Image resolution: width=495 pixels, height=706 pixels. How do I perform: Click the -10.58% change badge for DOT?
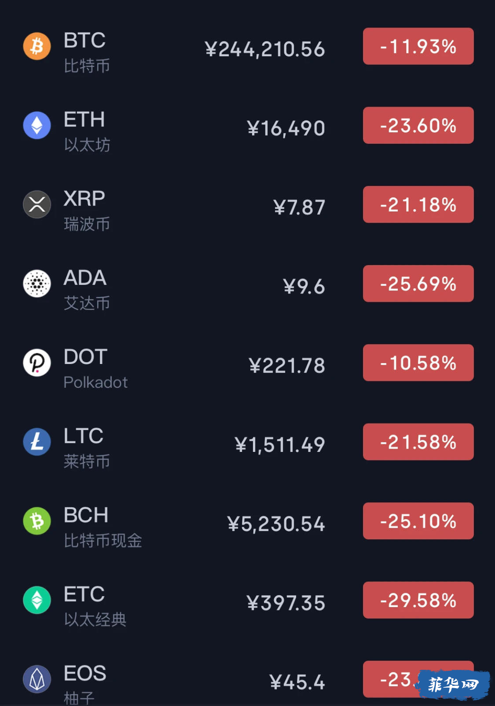[418, 363]
